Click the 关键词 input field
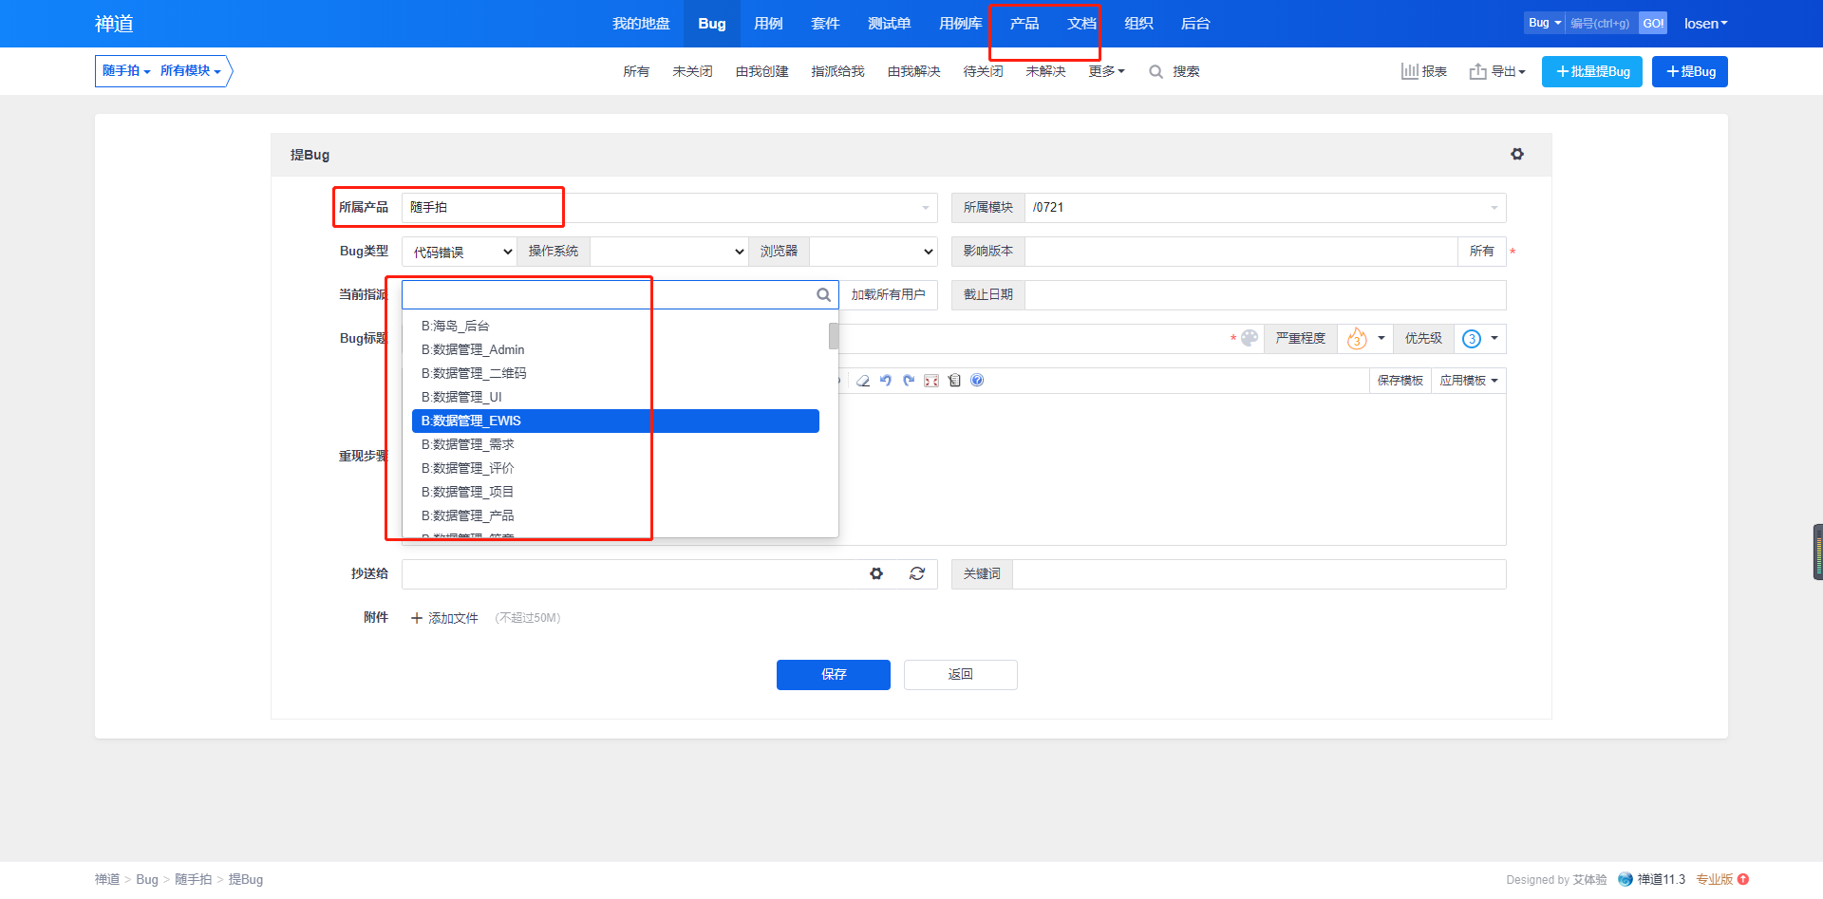Screen dimensions: 1823x899 (1258, 574)
